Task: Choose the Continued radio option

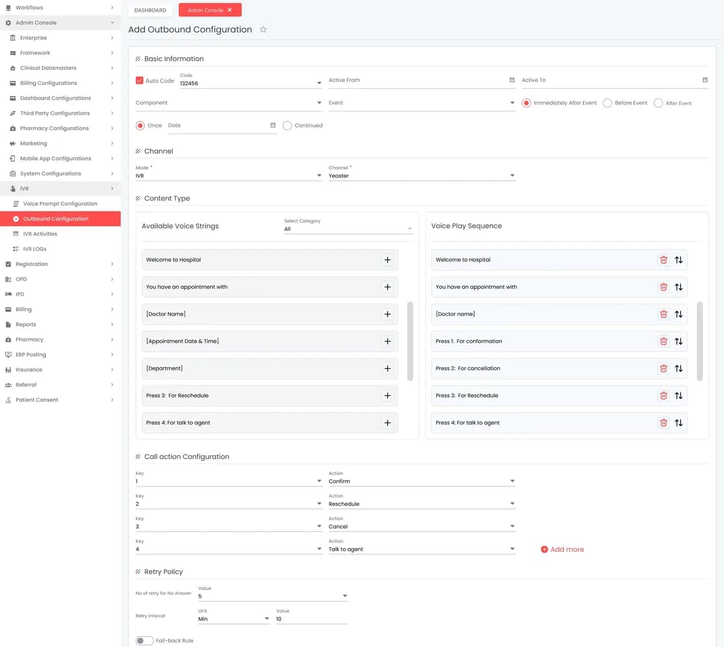Action: click(287, 126)
